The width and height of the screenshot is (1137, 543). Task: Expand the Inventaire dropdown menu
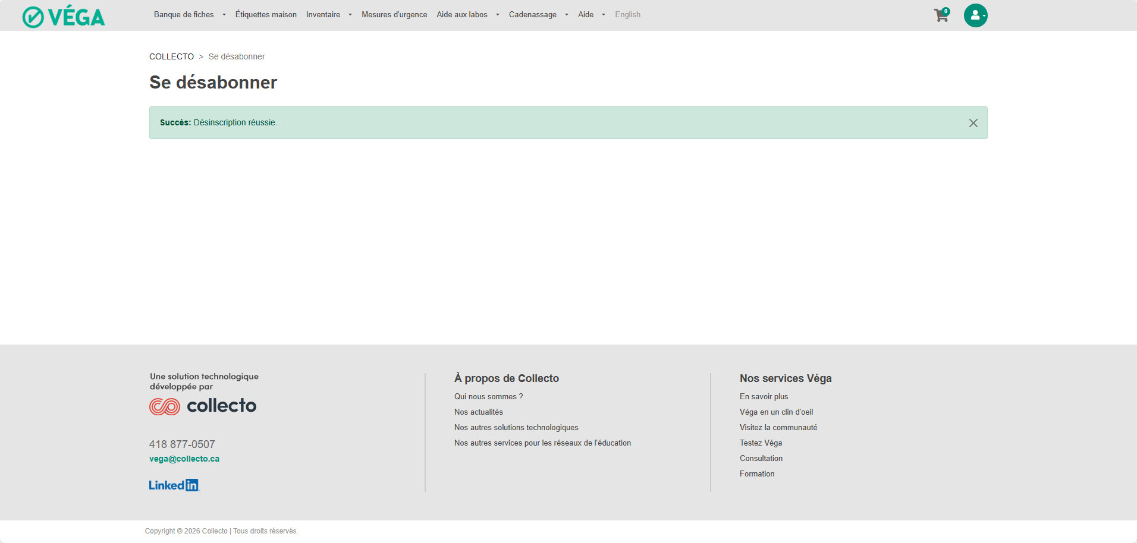tap(328, 15)
